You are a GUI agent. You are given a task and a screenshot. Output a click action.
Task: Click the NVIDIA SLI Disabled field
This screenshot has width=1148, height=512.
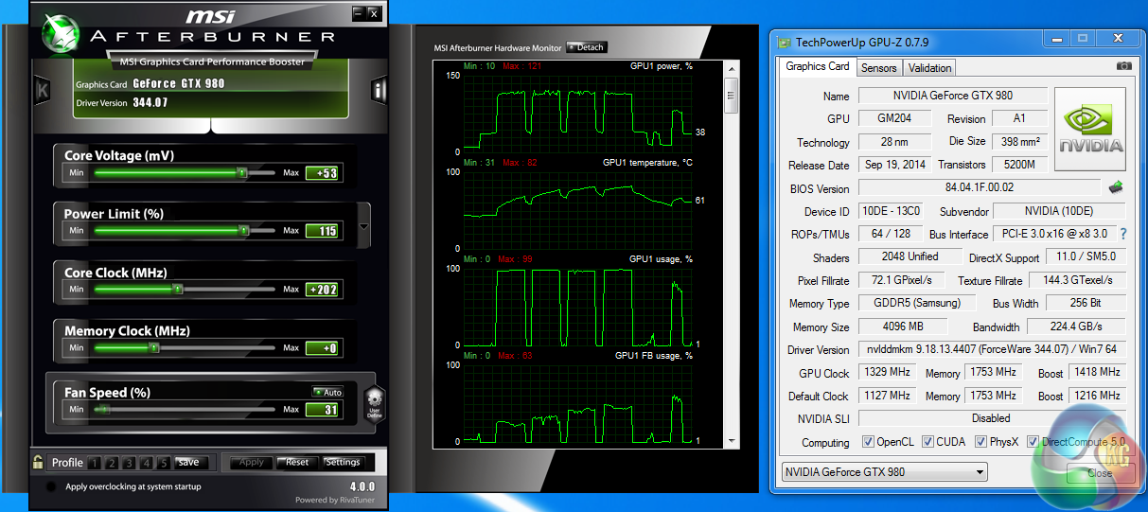992,417
